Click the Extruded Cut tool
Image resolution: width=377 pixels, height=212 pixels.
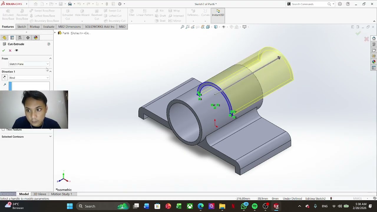click(67, 15)
